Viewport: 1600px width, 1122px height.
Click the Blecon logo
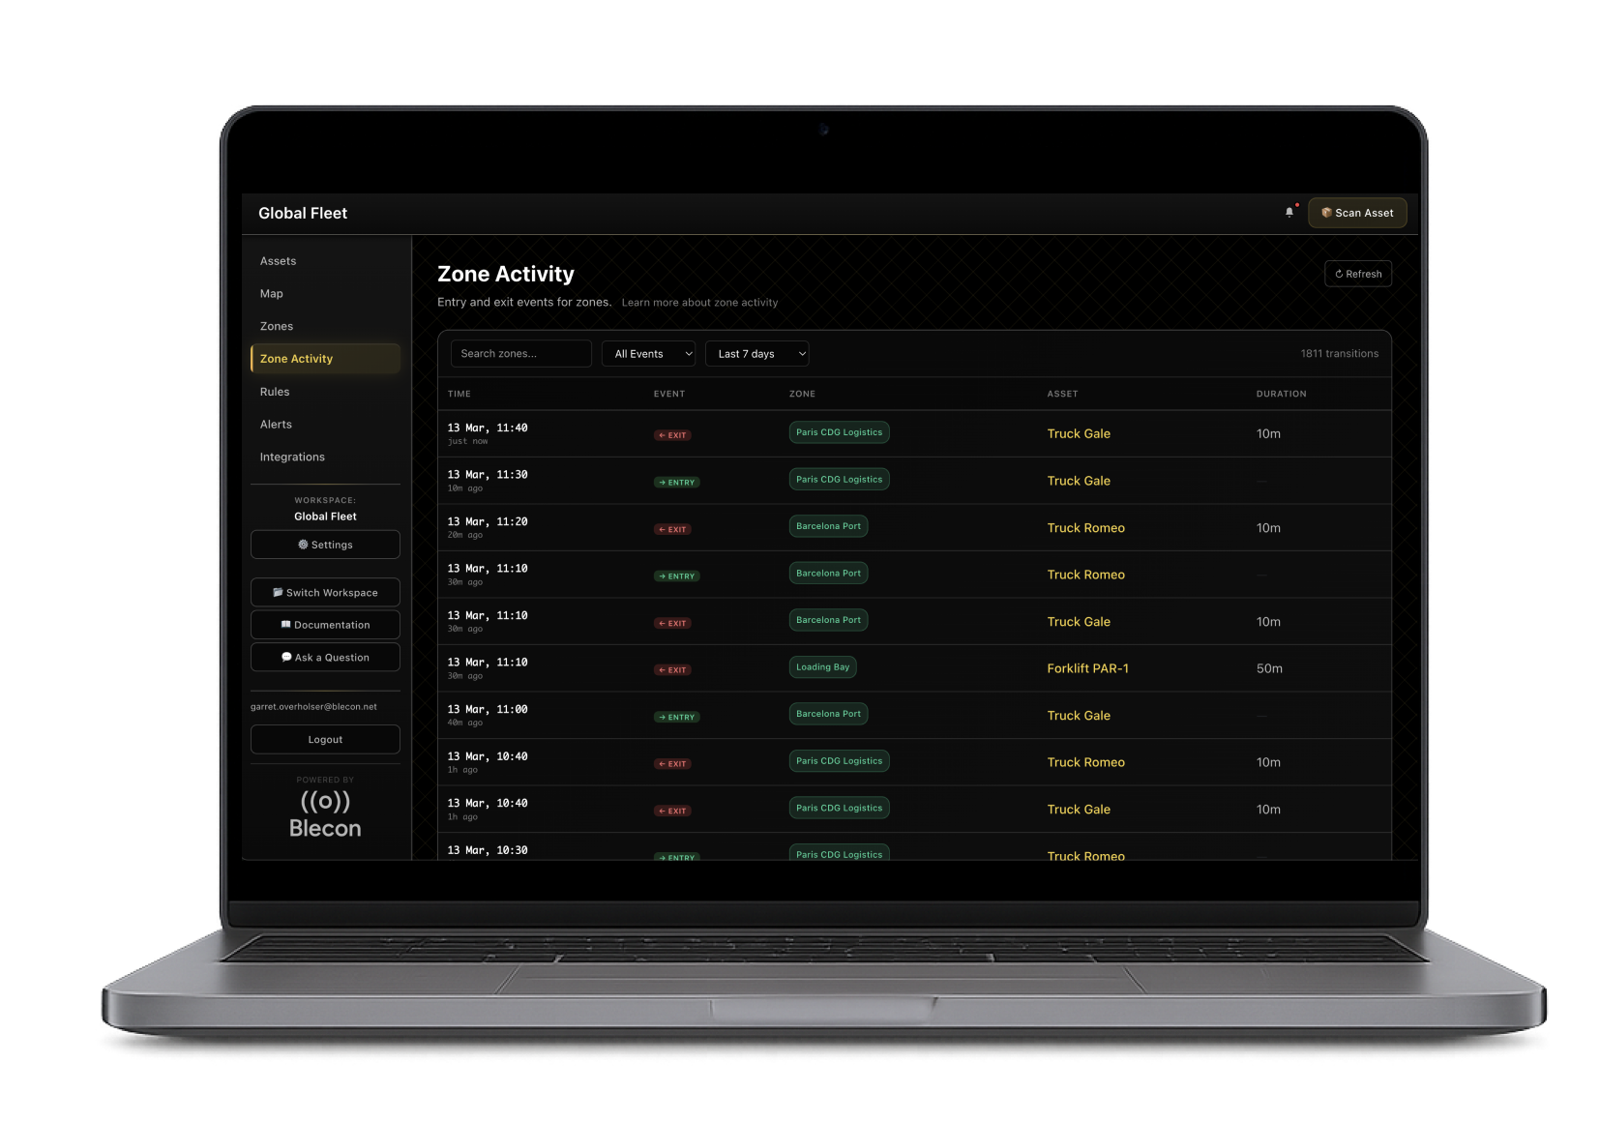(x=324, y=812)
